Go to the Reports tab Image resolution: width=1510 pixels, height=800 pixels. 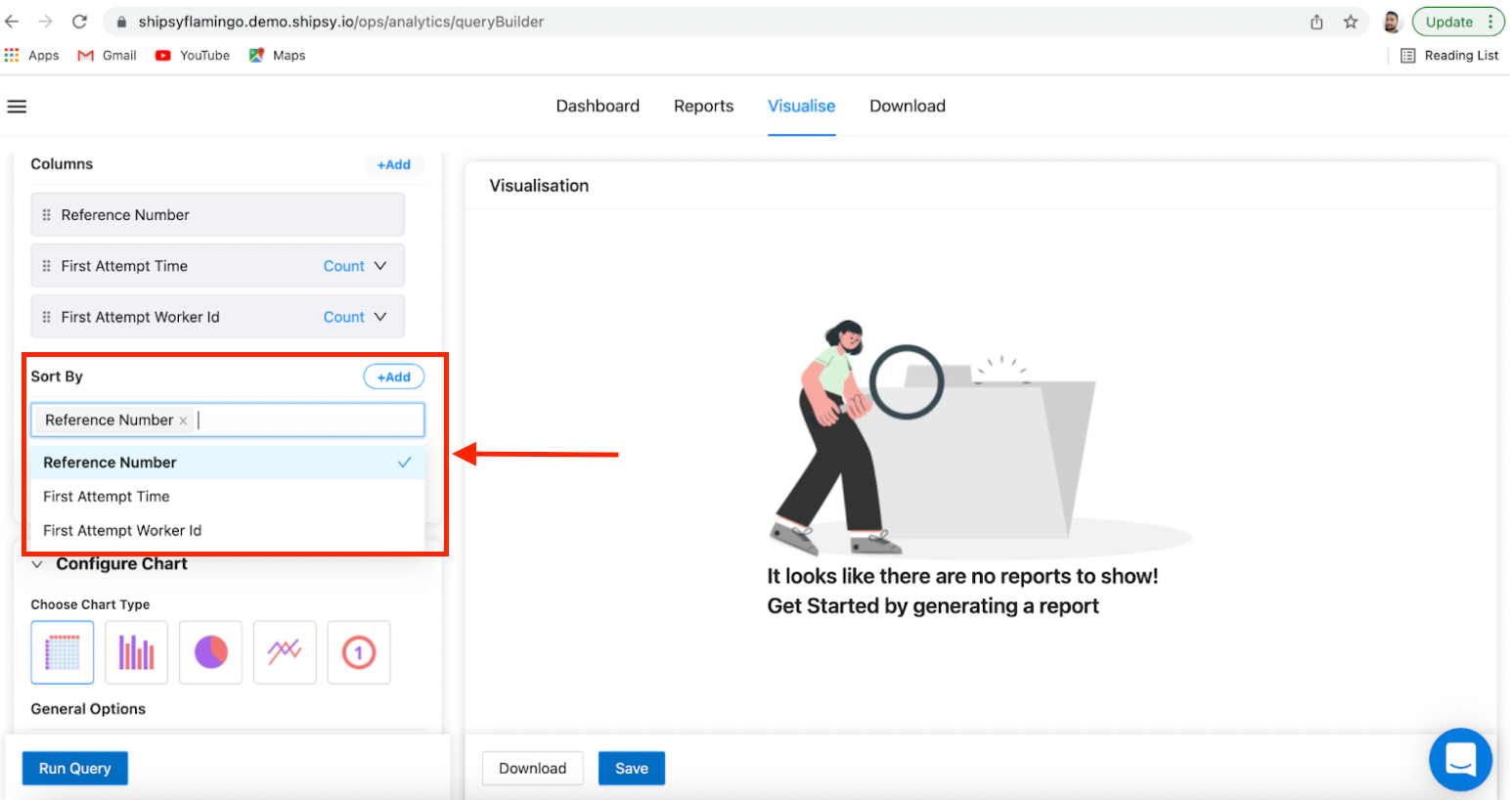coord(703,106)
